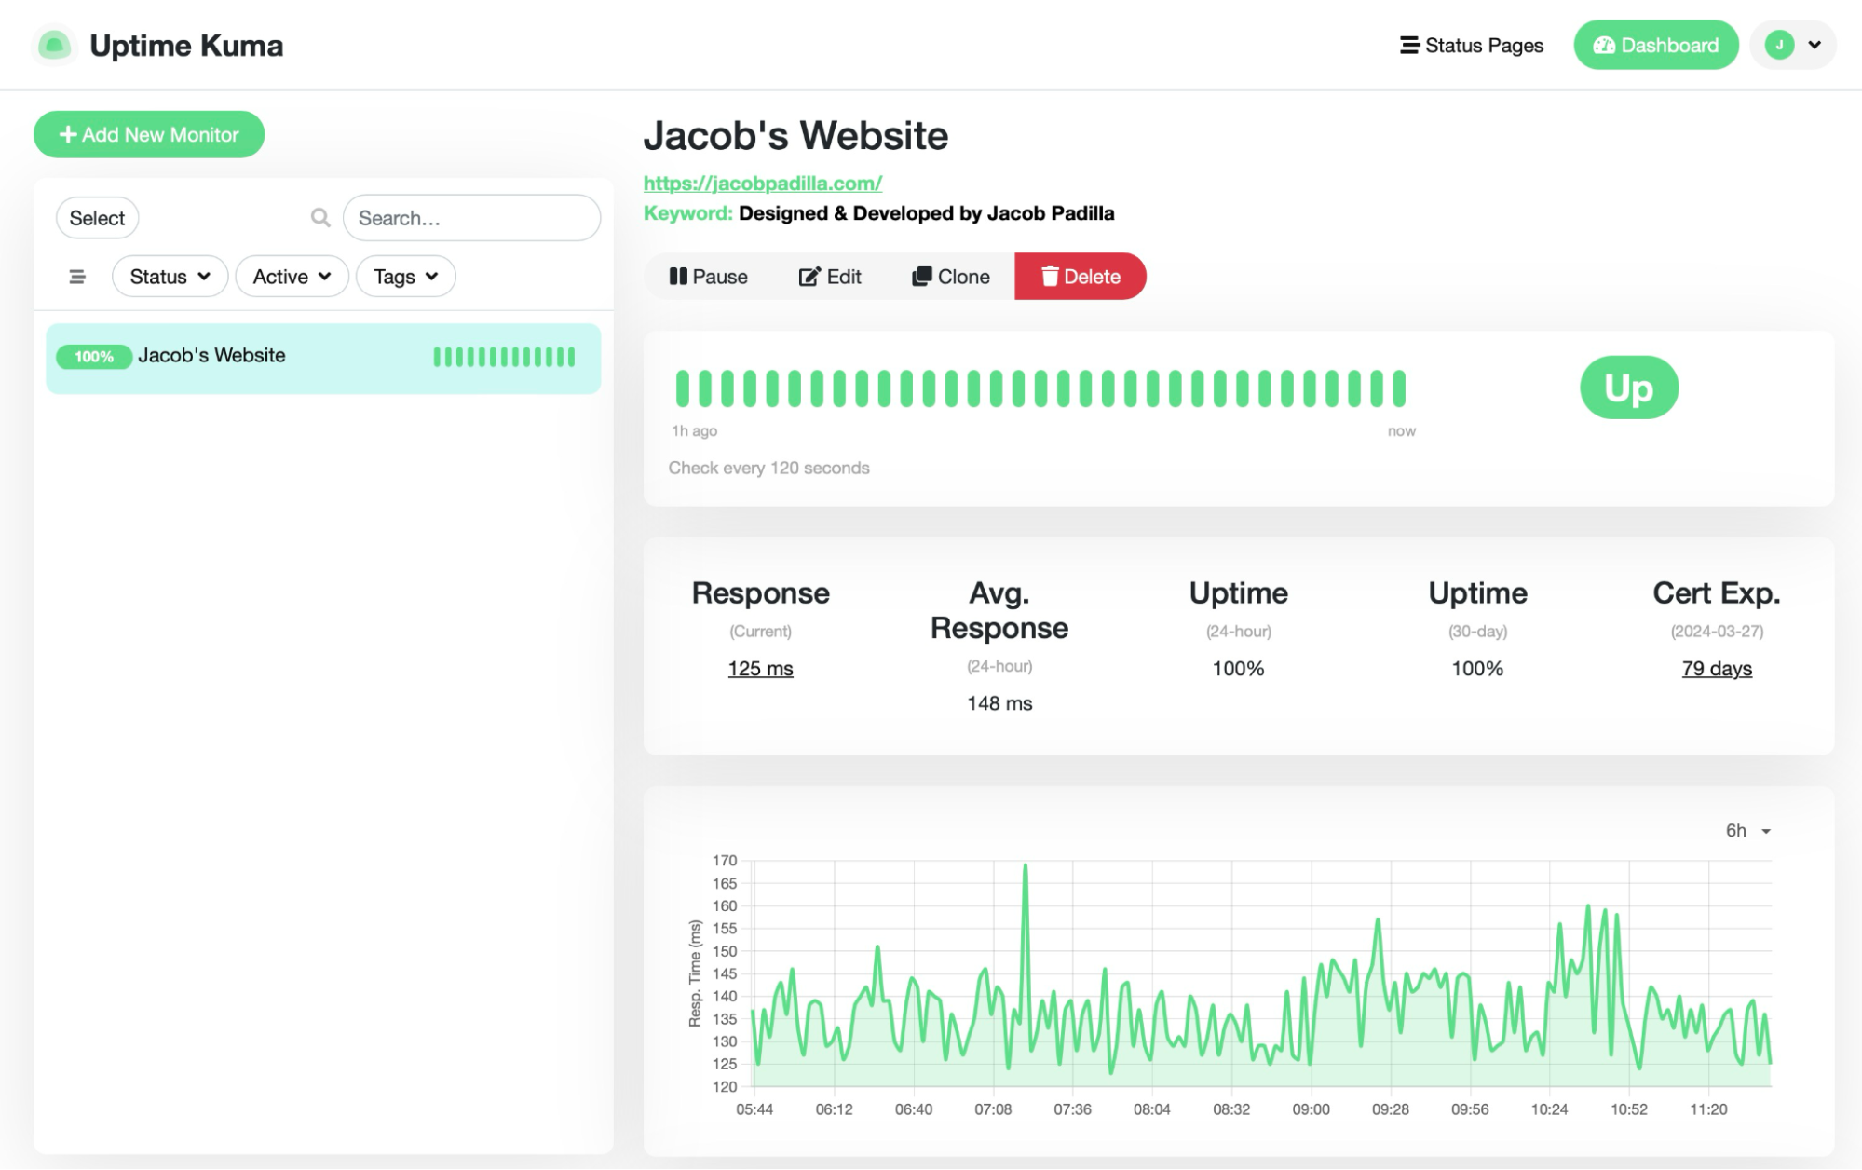The height and width of the screenshot is (1170, 1862).
Task: Click the search input field
Action: [470, 217]
